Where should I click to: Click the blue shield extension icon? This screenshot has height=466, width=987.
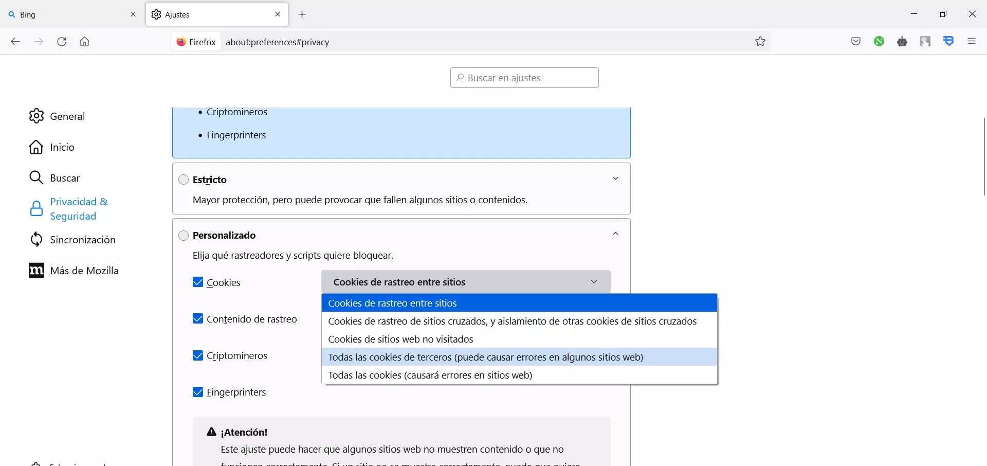coord(949,42)
